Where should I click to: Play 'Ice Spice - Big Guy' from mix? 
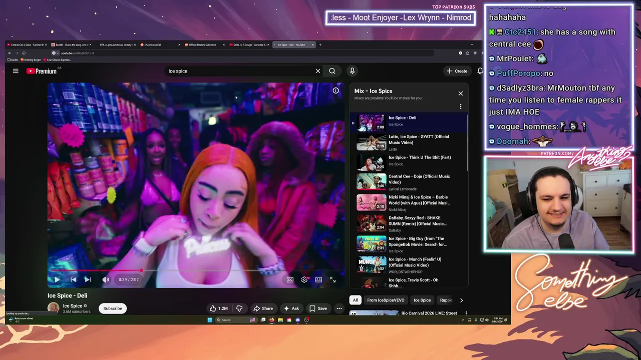[408, 244]
